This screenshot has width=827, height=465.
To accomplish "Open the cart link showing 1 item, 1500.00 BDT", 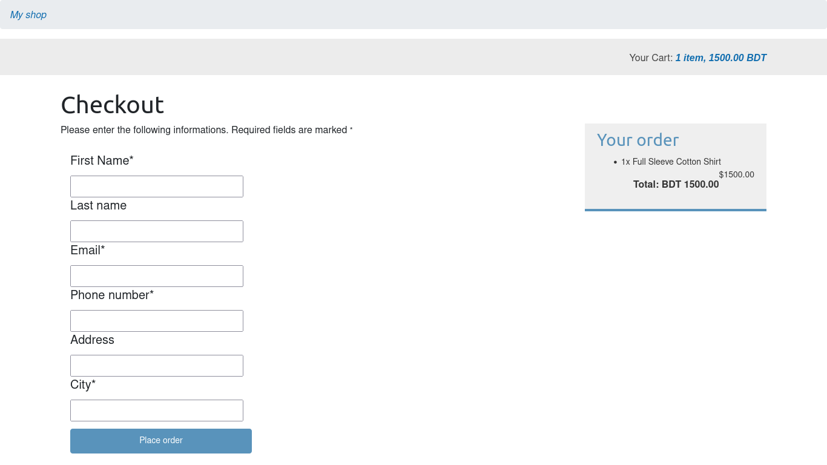I will [721, 58].
